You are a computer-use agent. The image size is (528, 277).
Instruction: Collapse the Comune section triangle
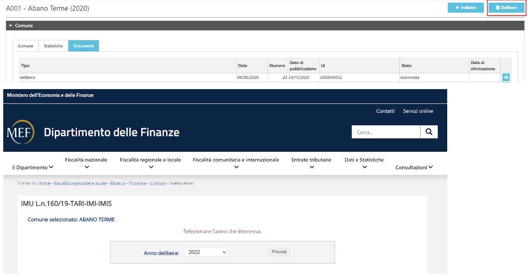coord(10,26)
